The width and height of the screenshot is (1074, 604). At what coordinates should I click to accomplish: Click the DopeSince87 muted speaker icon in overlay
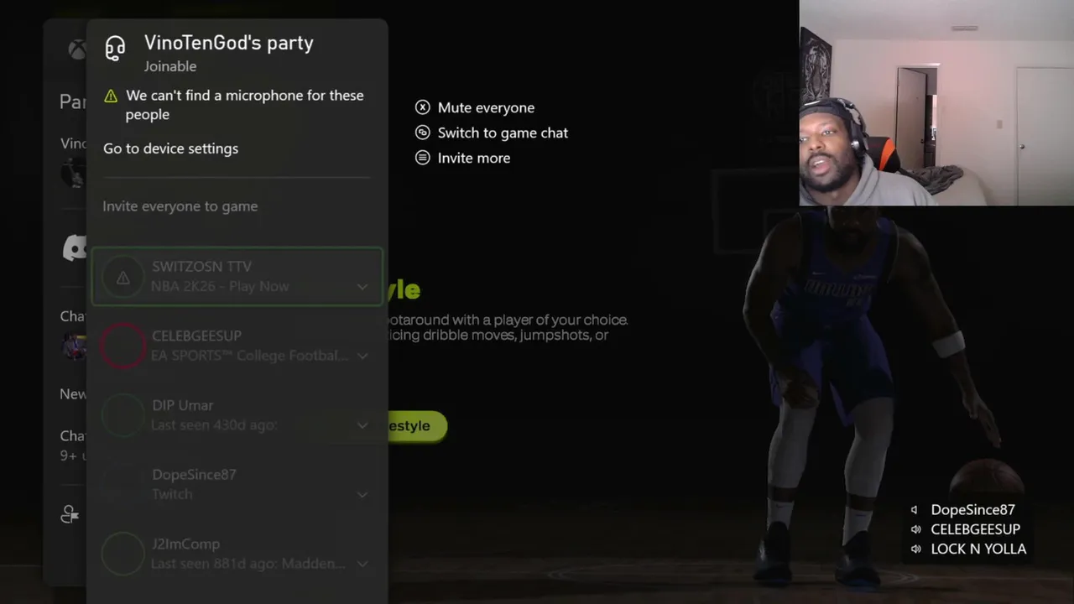(x=915, y=510)
